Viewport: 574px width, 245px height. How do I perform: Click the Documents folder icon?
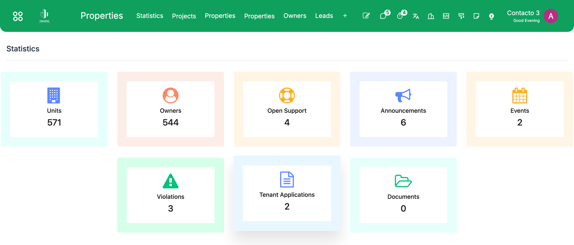[403, 181]
